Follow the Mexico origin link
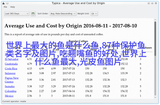This screenshot has width=160, height=105. [x=9, y=96]
